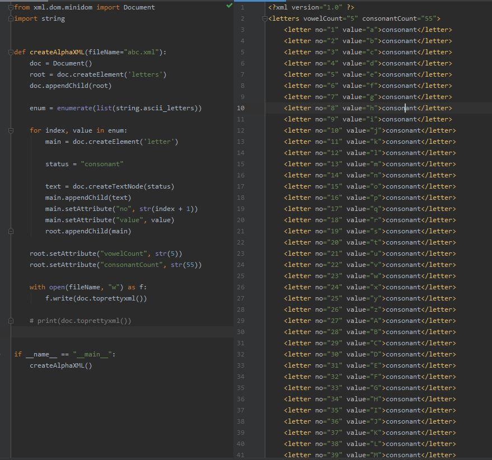This screenshot has height=460, width=492.
Task: Click the 'f.write(doc.toprettyxml())' line
Action: pos(96,298)
